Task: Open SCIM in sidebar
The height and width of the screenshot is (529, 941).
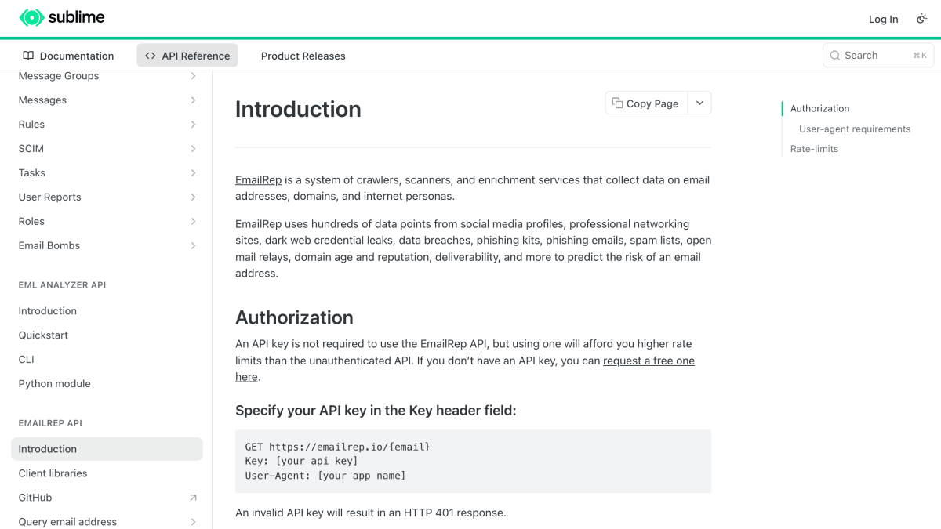Action: coord(107,149)
